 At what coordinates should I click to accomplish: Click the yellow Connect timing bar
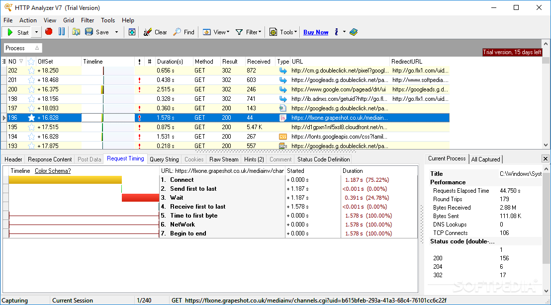point(65,180)
